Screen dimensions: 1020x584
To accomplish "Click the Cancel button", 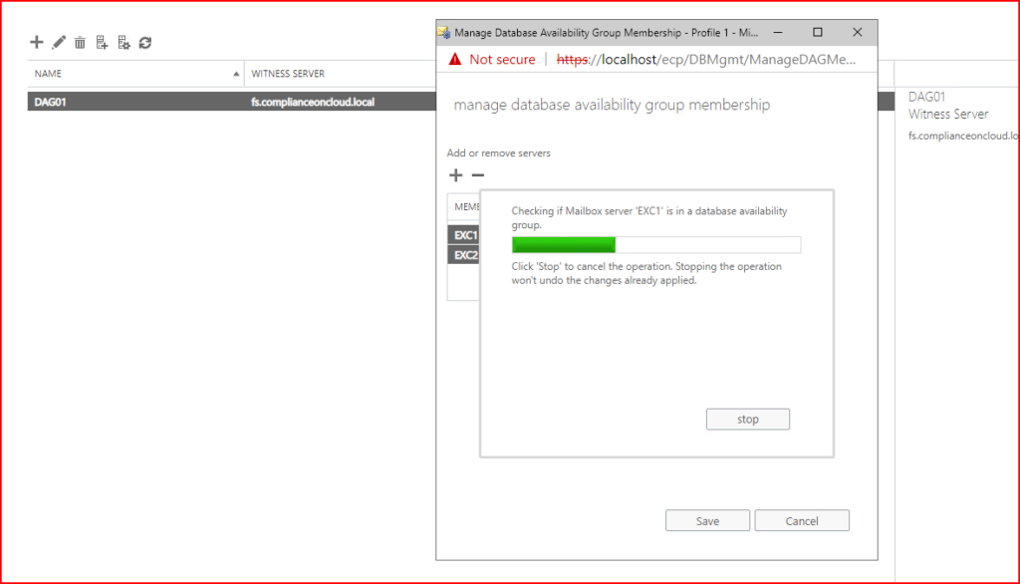I will coord(802,521).
